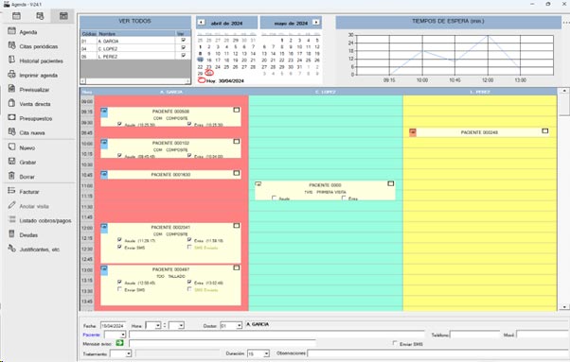This screenshot has height=362, width=570.
Task: Open the Citas periódicas icon in sidebar
Action: pyautogui.click(x=12, y=45)
